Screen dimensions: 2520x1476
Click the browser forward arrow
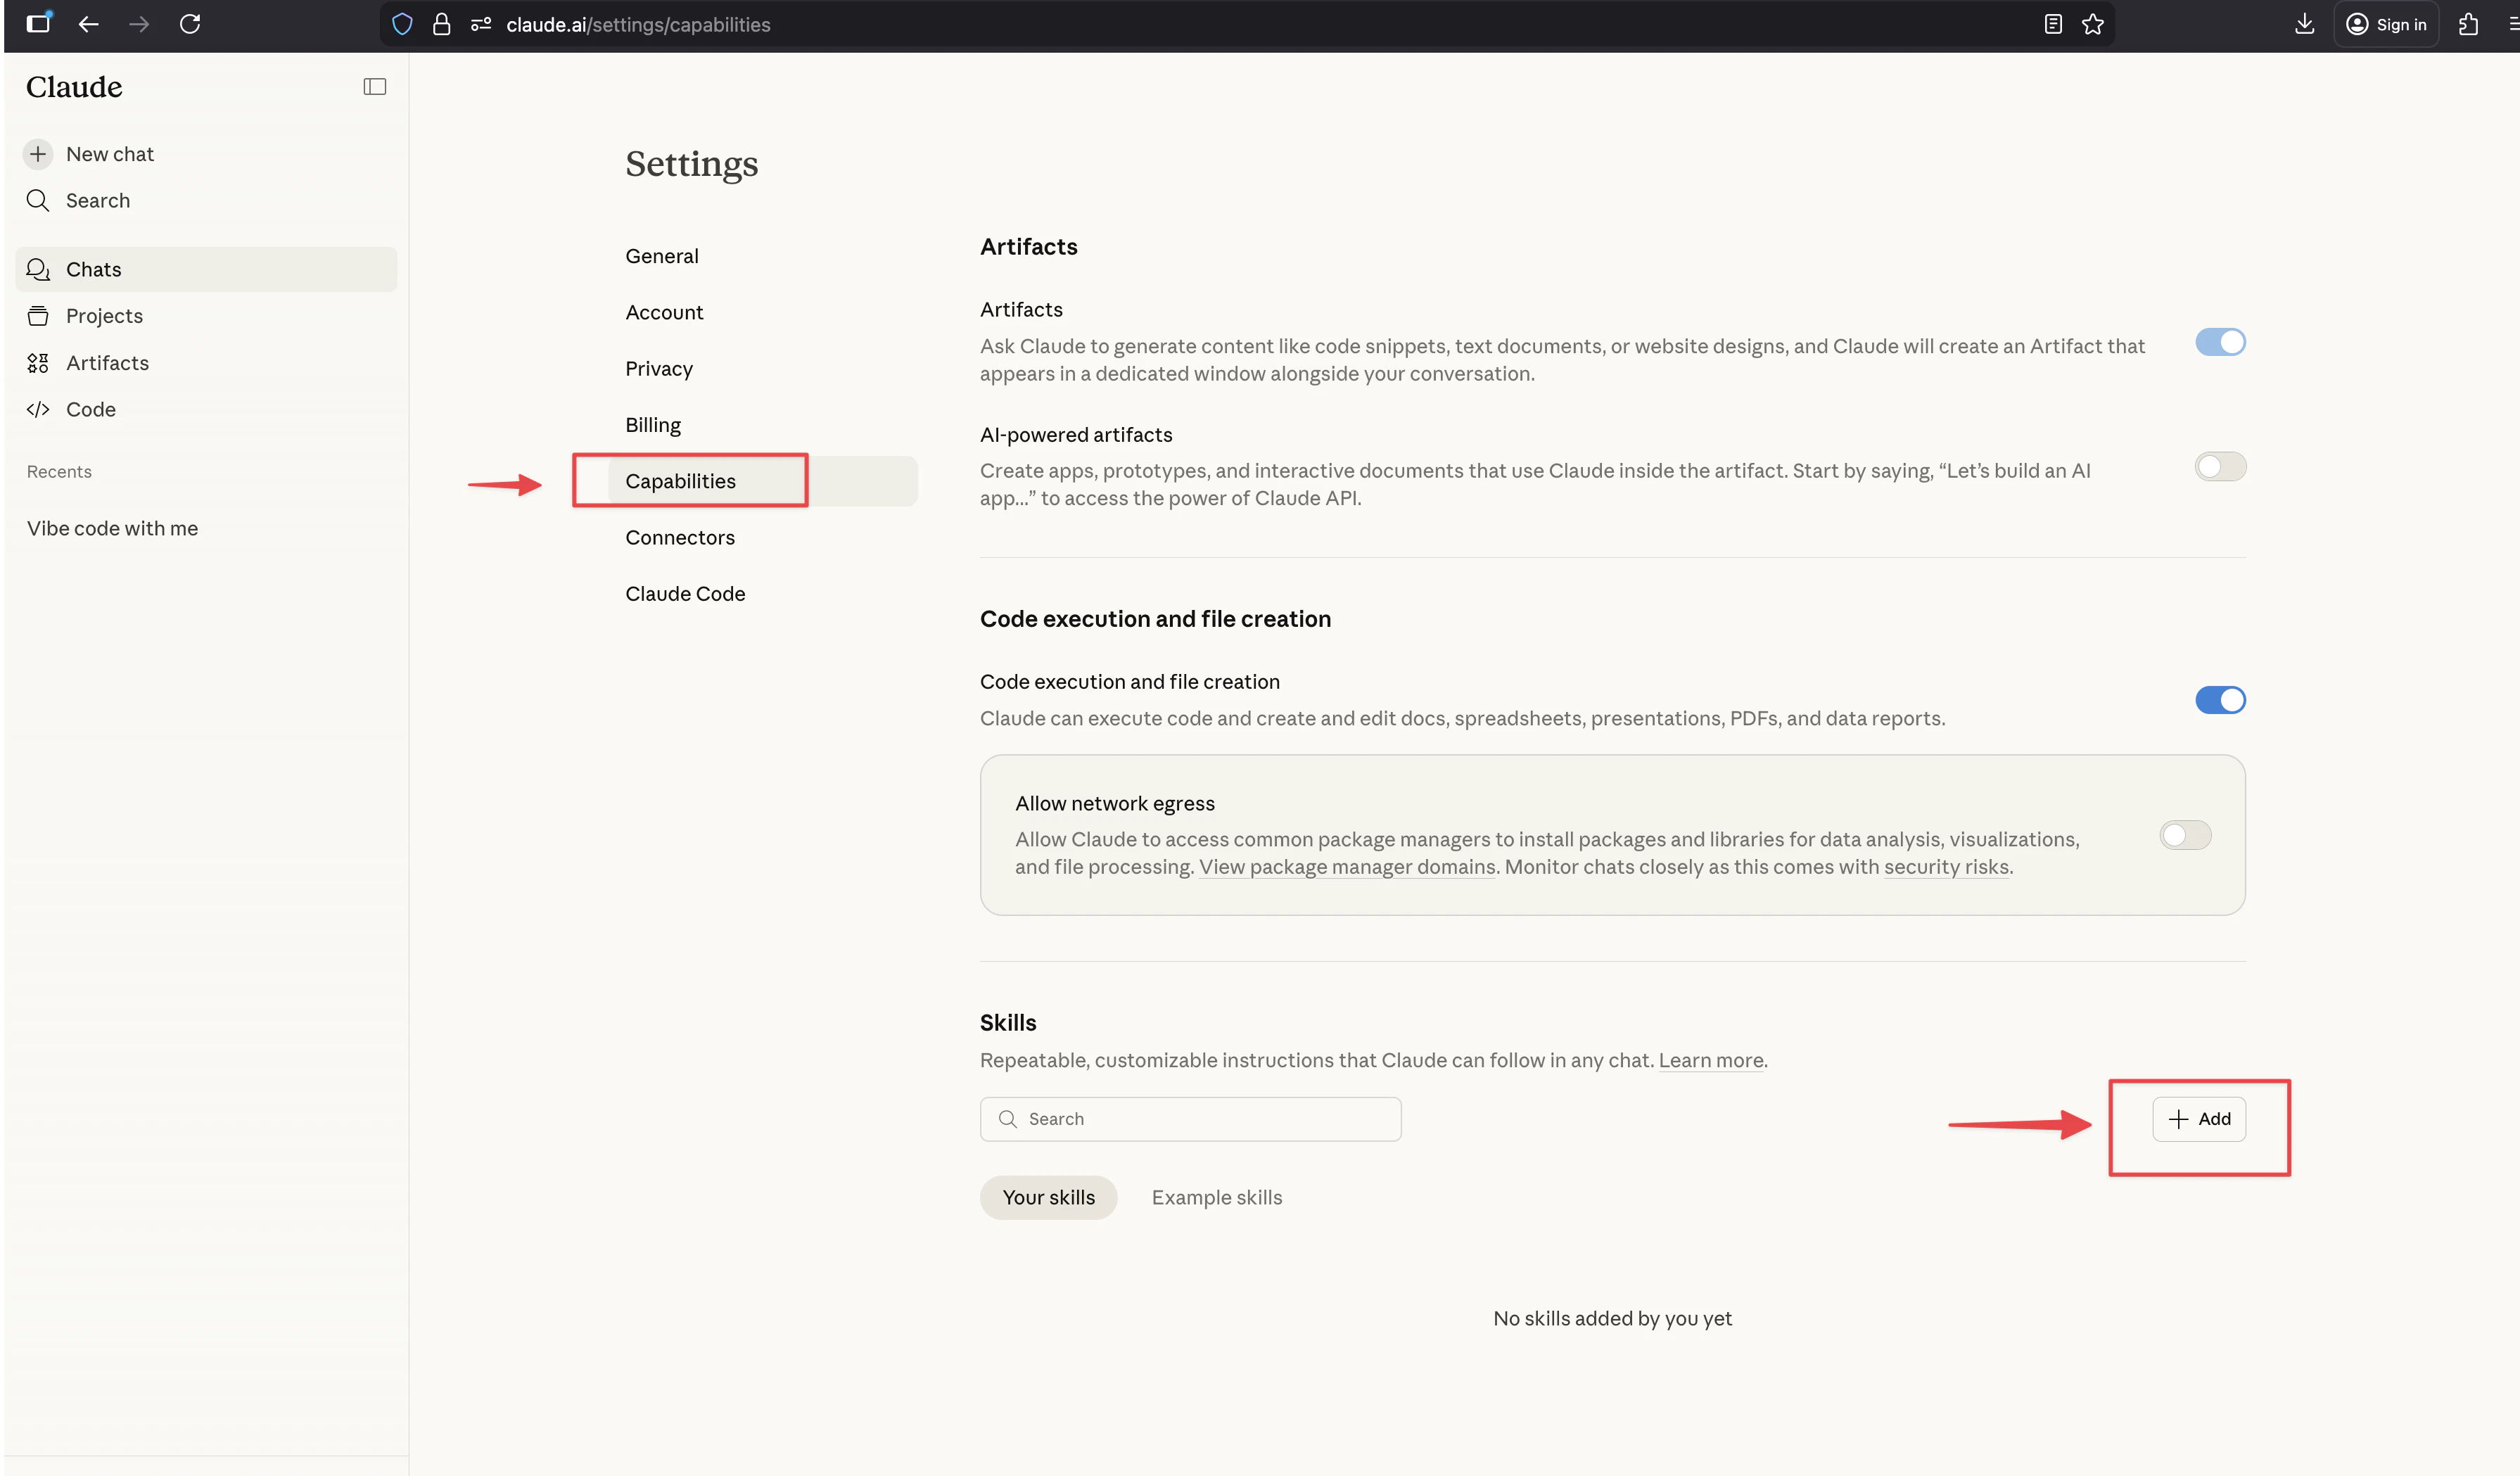click(x=139, y=24)
